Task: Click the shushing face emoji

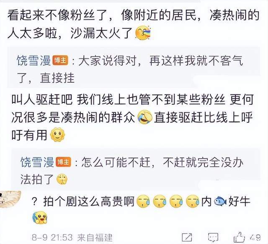Action: [x=62, y=180]
